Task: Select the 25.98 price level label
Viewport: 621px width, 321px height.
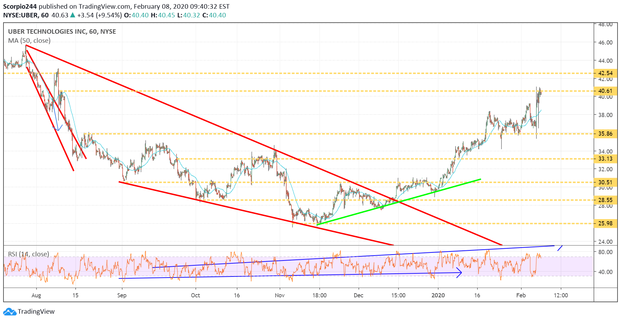Action: tap(605, 223)
